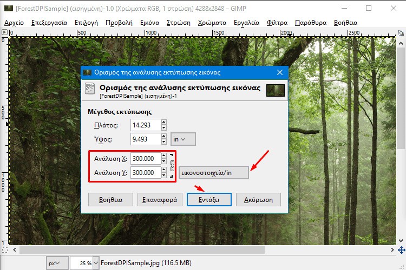Open the Φίλτρα menu

pos(277,23)
